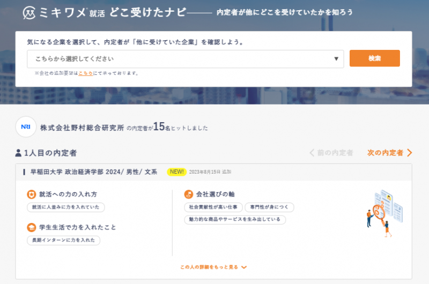Click the graduation cap icon for 学生生活で力を入れたこと
This screenshot has height=284, width=429.
32,227
